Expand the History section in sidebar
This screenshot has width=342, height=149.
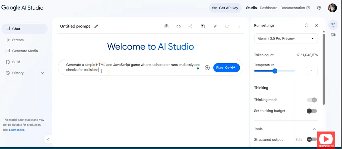(42, 73)
